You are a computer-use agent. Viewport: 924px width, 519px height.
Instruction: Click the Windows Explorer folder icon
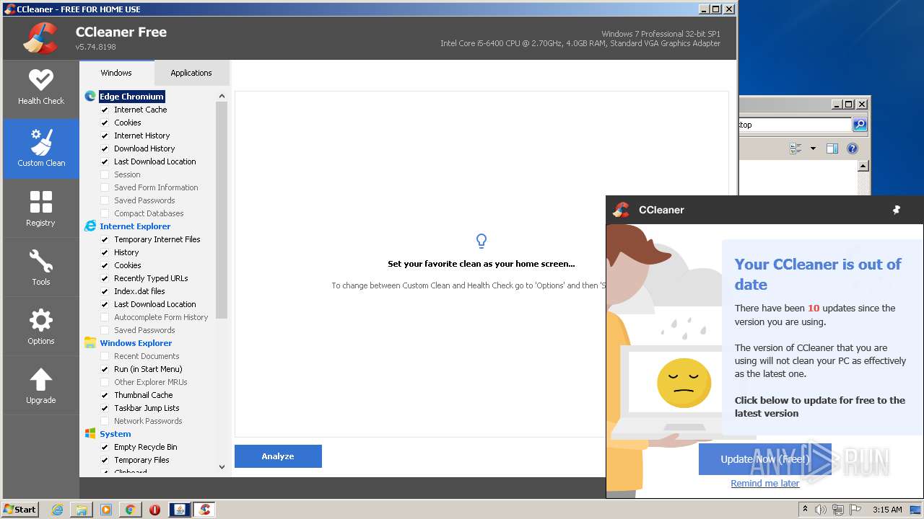click(x=90, y=343)
